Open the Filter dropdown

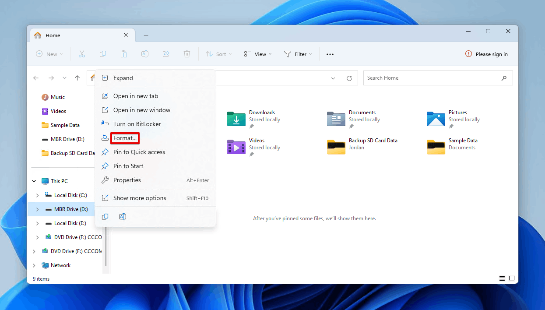pyautogui.click(x=298, y=54)
